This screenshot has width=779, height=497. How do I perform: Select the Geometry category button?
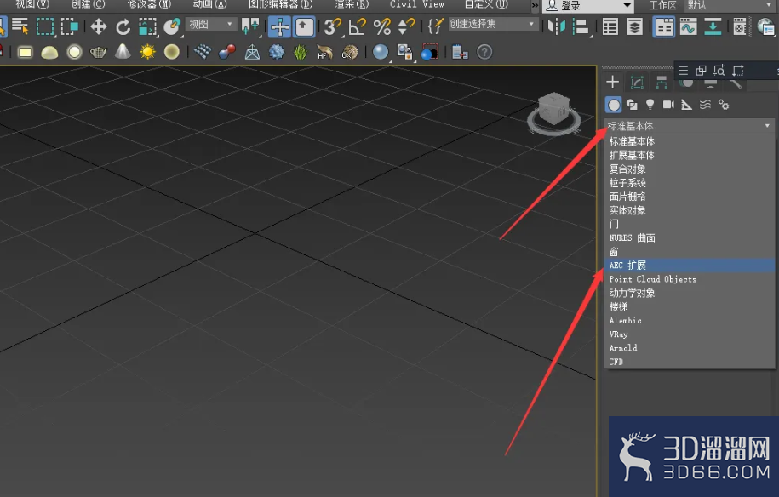coord(614,105)
